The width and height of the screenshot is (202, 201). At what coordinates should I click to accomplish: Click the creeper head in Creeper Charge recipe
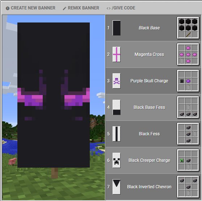click(182, 160)
